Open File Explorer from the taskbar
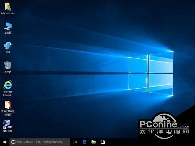Image resolution: width=195 pixels, height=146 pixels. click(x=94, y=142)
